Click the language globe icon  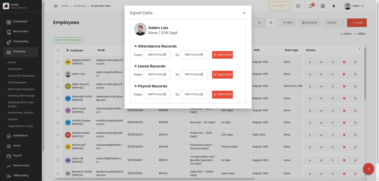click(323, 6)
